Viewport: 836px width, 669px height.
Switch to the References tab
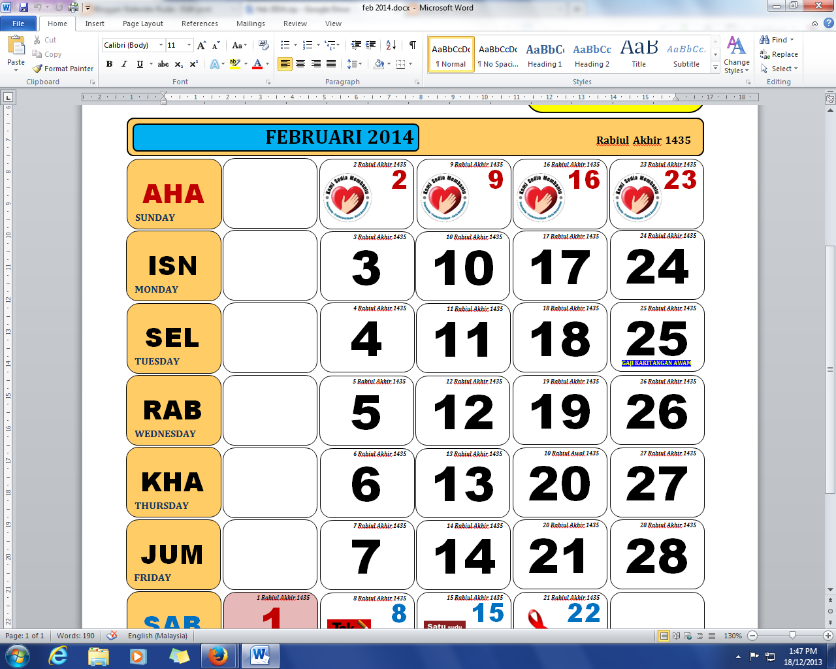[x=200, y=24]
